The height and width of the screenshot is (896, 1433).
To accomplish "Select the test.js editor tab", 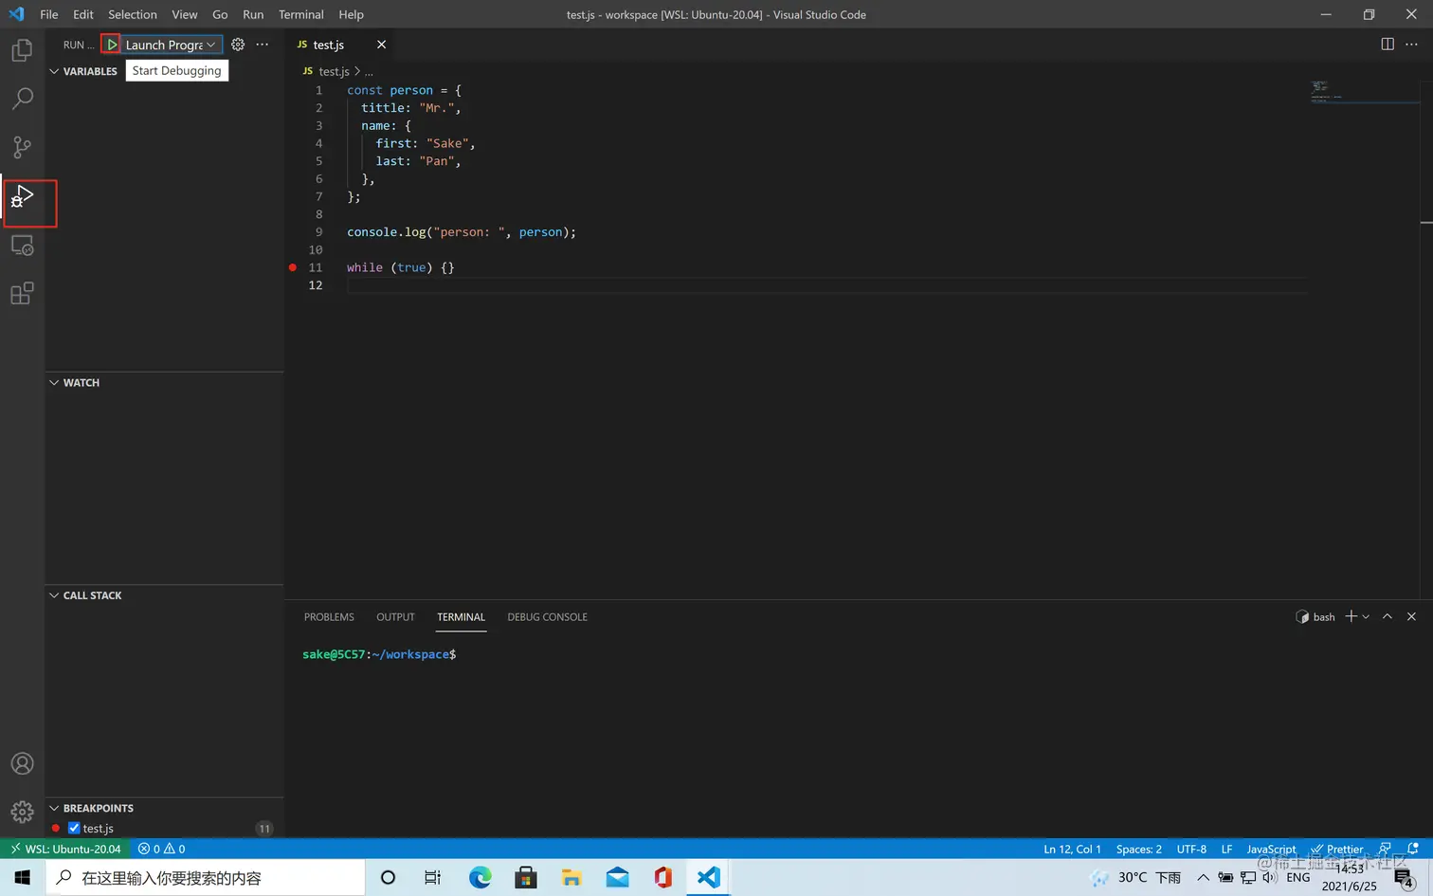I will (329, 45).
